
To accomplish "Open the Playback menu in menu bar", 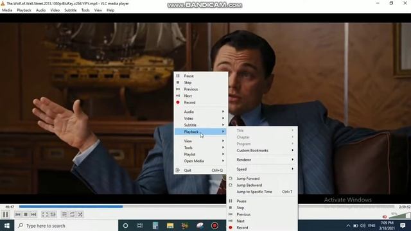I will click(x=24, y=10).
